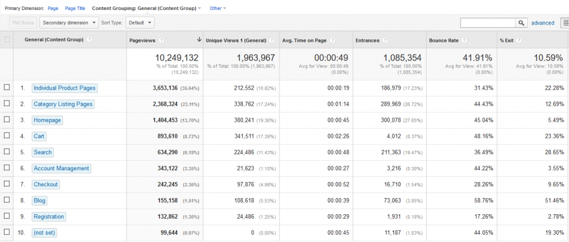Viewport: 569px width, 242px height.
Task: Open Category Listing Pages content group
Action: (x=63, y=104)
